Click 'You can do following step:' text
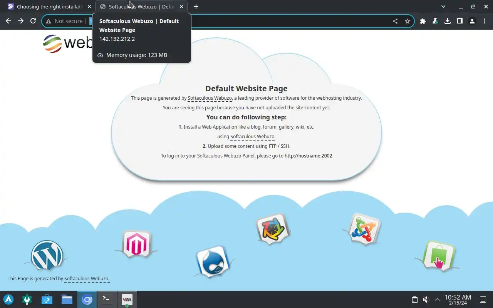 pos(246,117)
